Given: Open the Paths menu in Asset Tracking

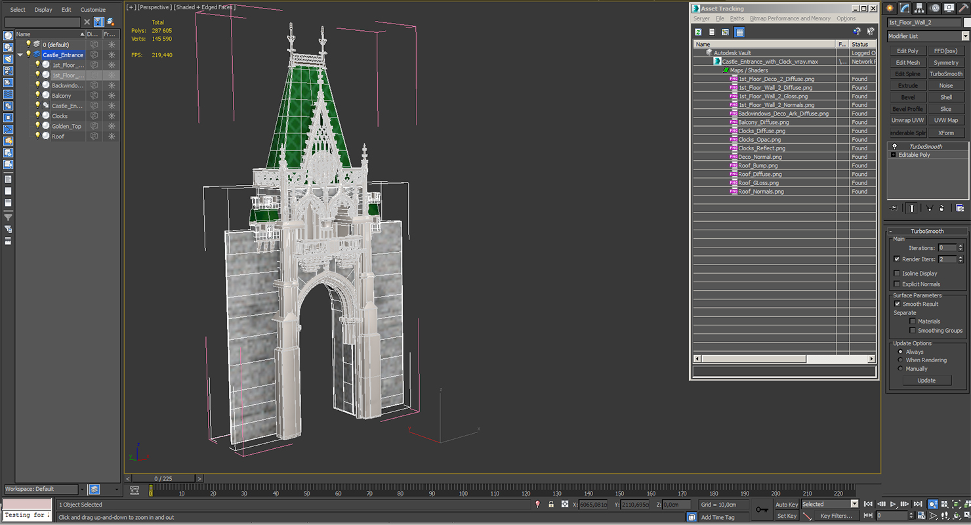Looking at the screenshot, I should (737, 18).
